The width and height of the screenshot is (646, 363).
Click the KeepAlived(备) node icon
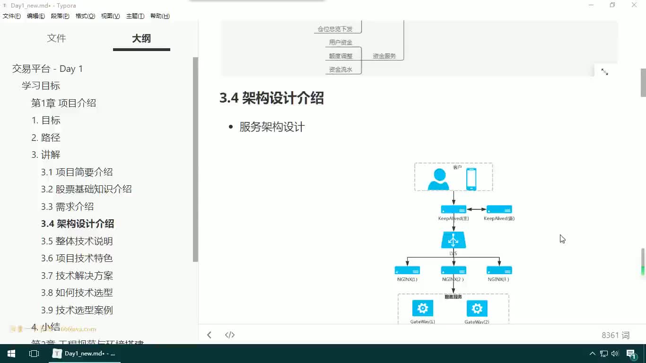tap(499, 209)
